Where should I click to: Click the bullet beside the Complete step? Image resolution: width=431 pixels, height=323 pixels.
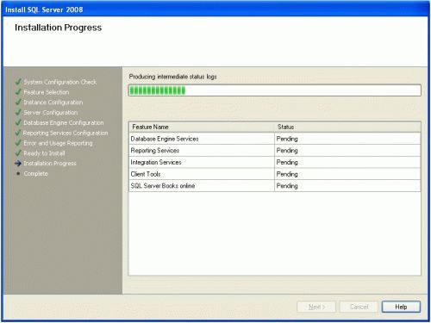18,173
